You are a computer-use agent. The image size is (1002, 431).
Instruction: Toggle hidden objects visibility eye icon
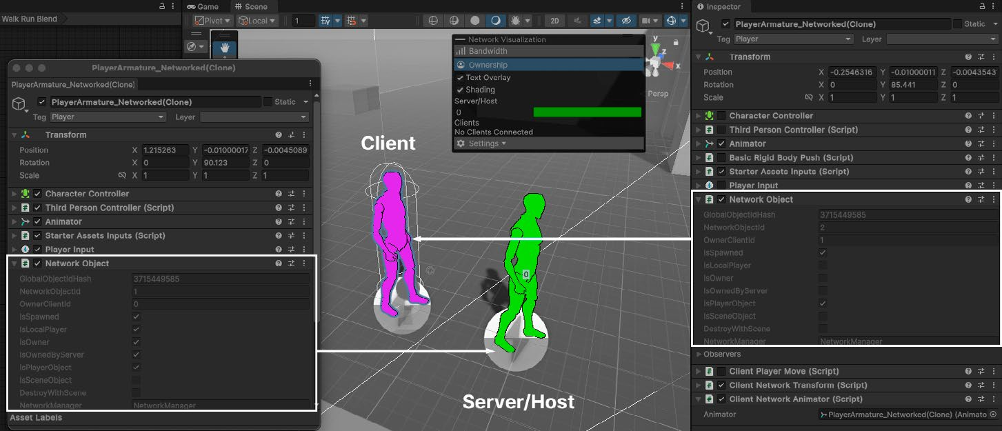[x=625, y=21]
